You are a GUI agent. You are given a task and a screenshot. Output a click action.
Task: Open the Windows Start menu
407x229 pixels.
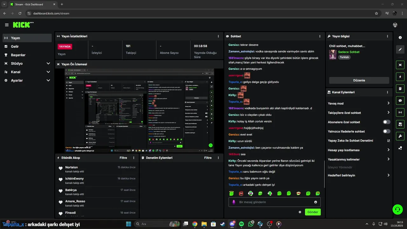pyautogui.click(x=128, y=224)
